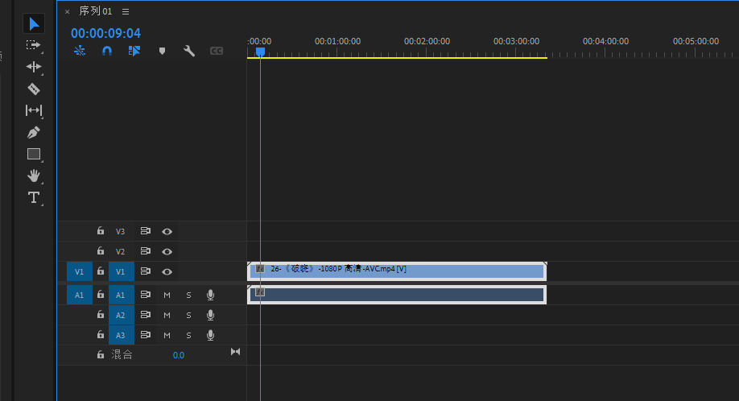Close the 序列01 sequence tab
The height and width of the screenshot is (401, 739).
67,12
